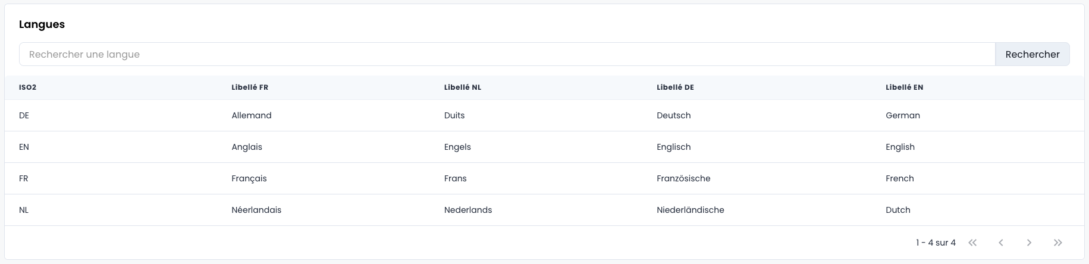Click the Allemand cell
Viewport: 1089px width, 264px height.
251,115
